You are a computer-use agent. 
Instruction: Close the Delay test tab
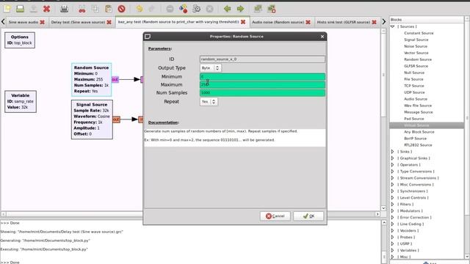click(x=109, y=22)
